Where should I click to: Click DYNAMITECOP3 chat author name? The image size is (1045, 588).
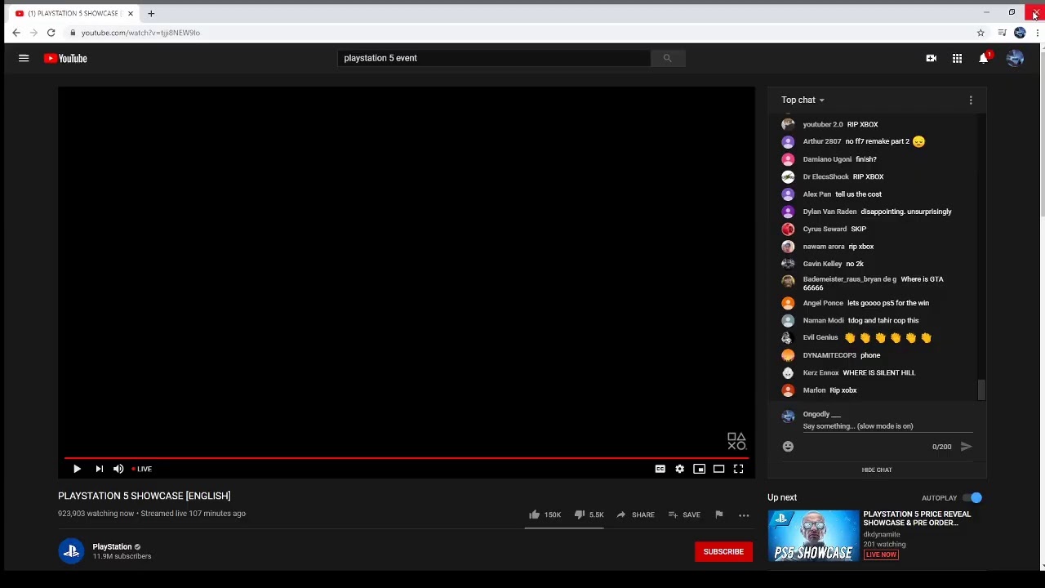(829, 355)
